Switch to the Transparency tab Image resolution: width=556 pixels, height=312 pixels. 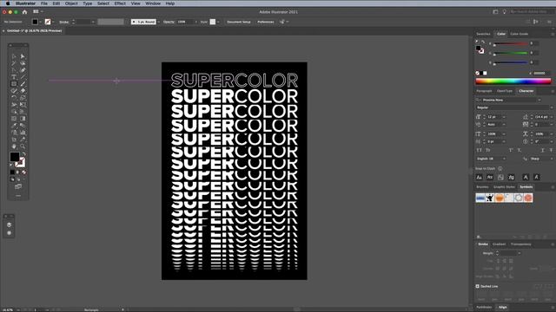point(521,244)
